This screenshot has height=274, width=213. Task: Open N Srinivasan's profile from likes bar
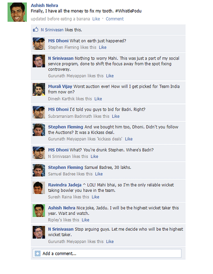click(x=52, y=30)
